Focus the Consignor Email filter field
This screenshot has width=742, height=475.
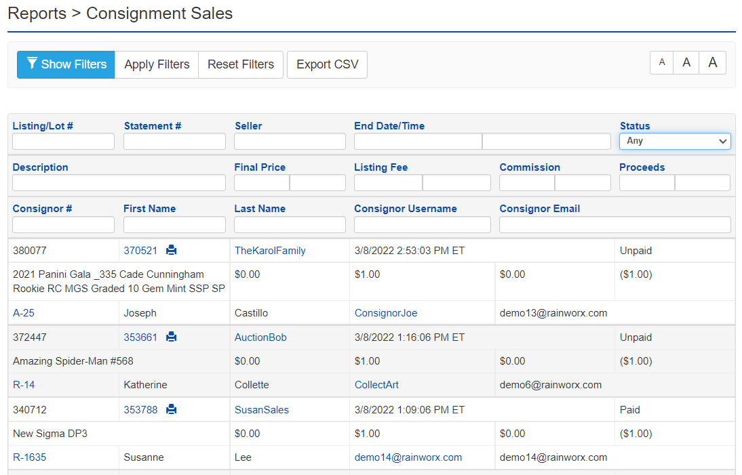tap(615, 224)
